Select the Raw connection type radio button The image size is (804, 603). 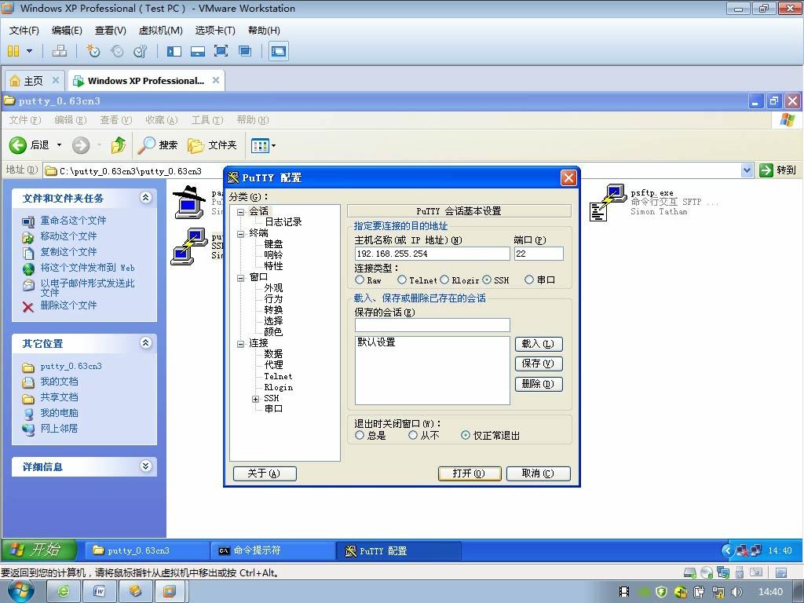(x=360, y=280)
